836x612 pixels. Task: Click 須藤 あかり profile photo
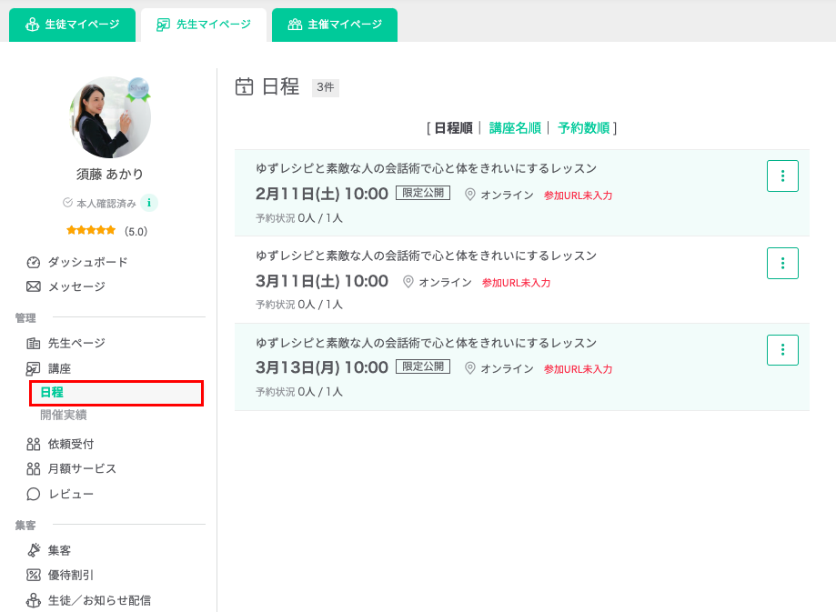(x=110, y=117)
